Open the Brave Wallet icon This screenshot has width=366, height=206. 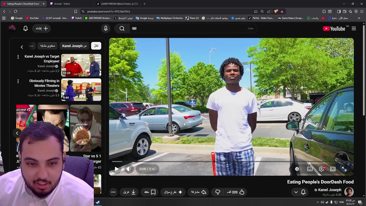tap(345, 11)
